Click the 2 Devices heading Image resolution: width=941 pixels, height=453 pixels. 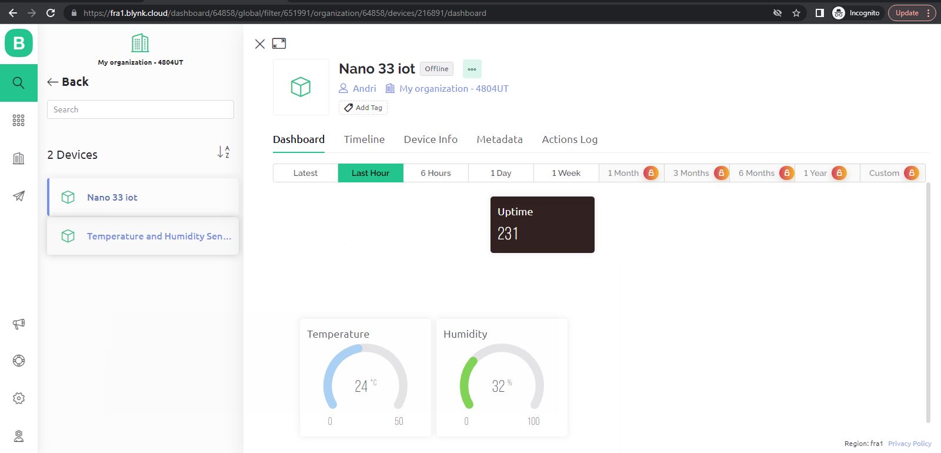(x=72, y=155)
